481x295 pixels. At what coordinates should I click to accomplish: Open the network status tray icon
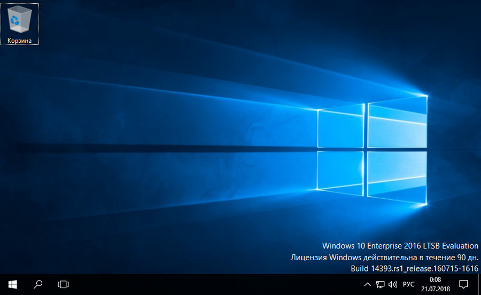(x=380, y=284)
